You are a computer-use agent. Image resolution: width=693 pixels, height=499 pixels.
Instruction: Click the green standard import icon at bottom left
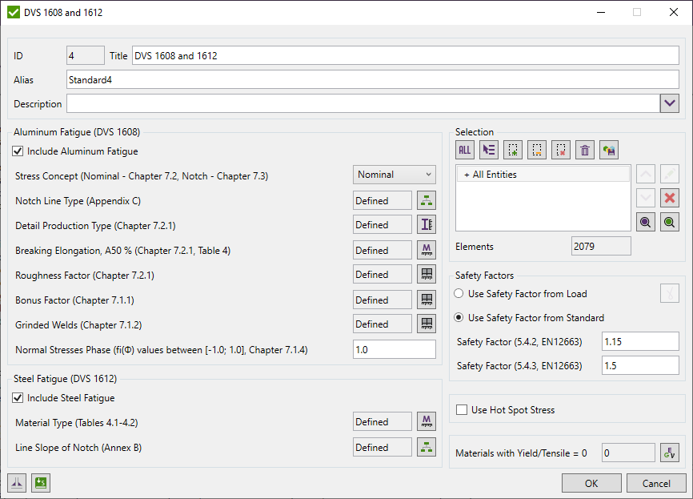40,483
